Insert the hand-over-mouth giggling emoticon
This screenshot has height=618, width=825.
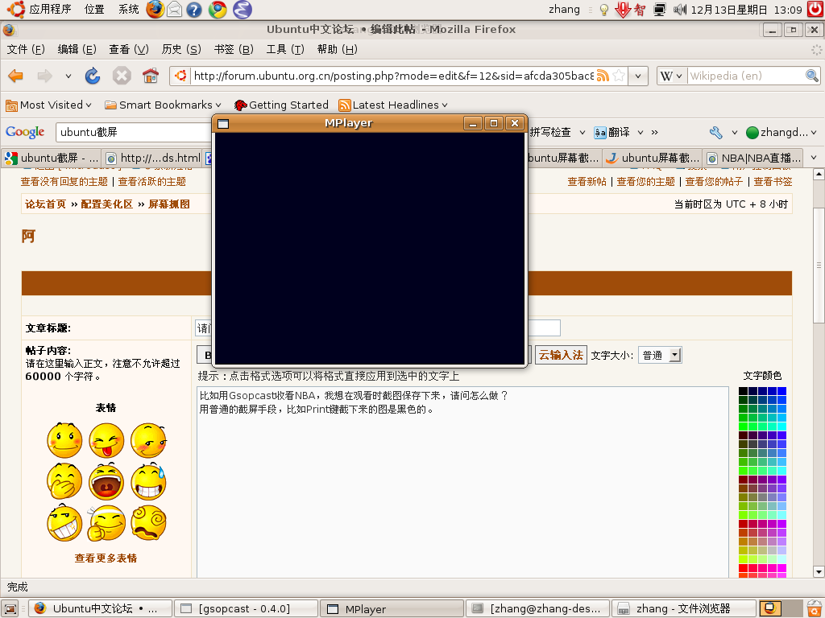(x=64, y=481)
